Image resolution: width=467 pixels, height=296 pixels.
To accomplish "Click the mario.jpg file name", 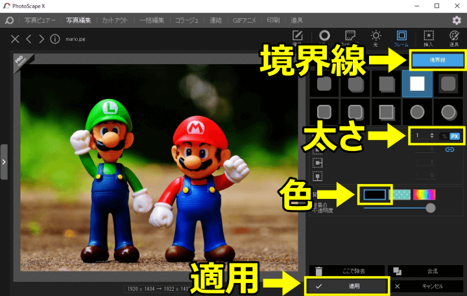I will pos(75,39).
